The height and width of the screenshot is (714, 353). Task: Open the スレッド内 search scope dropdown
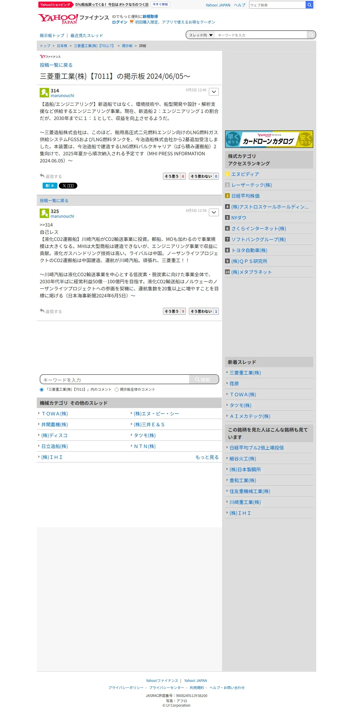coord(201,35)
